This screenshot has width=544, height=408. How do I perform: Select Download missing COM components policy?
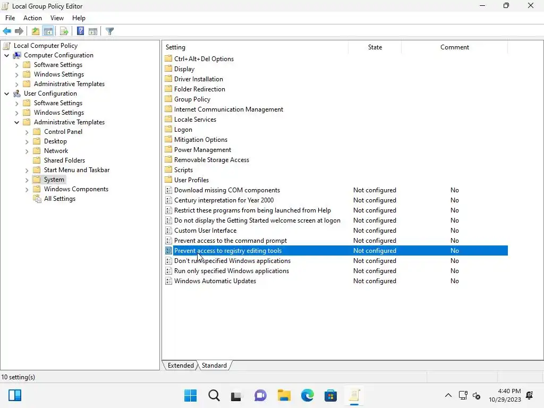tap(227, 190)
